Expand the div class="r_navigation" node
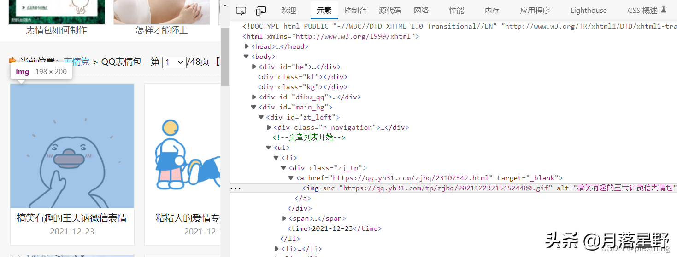 tap(269, 127)
